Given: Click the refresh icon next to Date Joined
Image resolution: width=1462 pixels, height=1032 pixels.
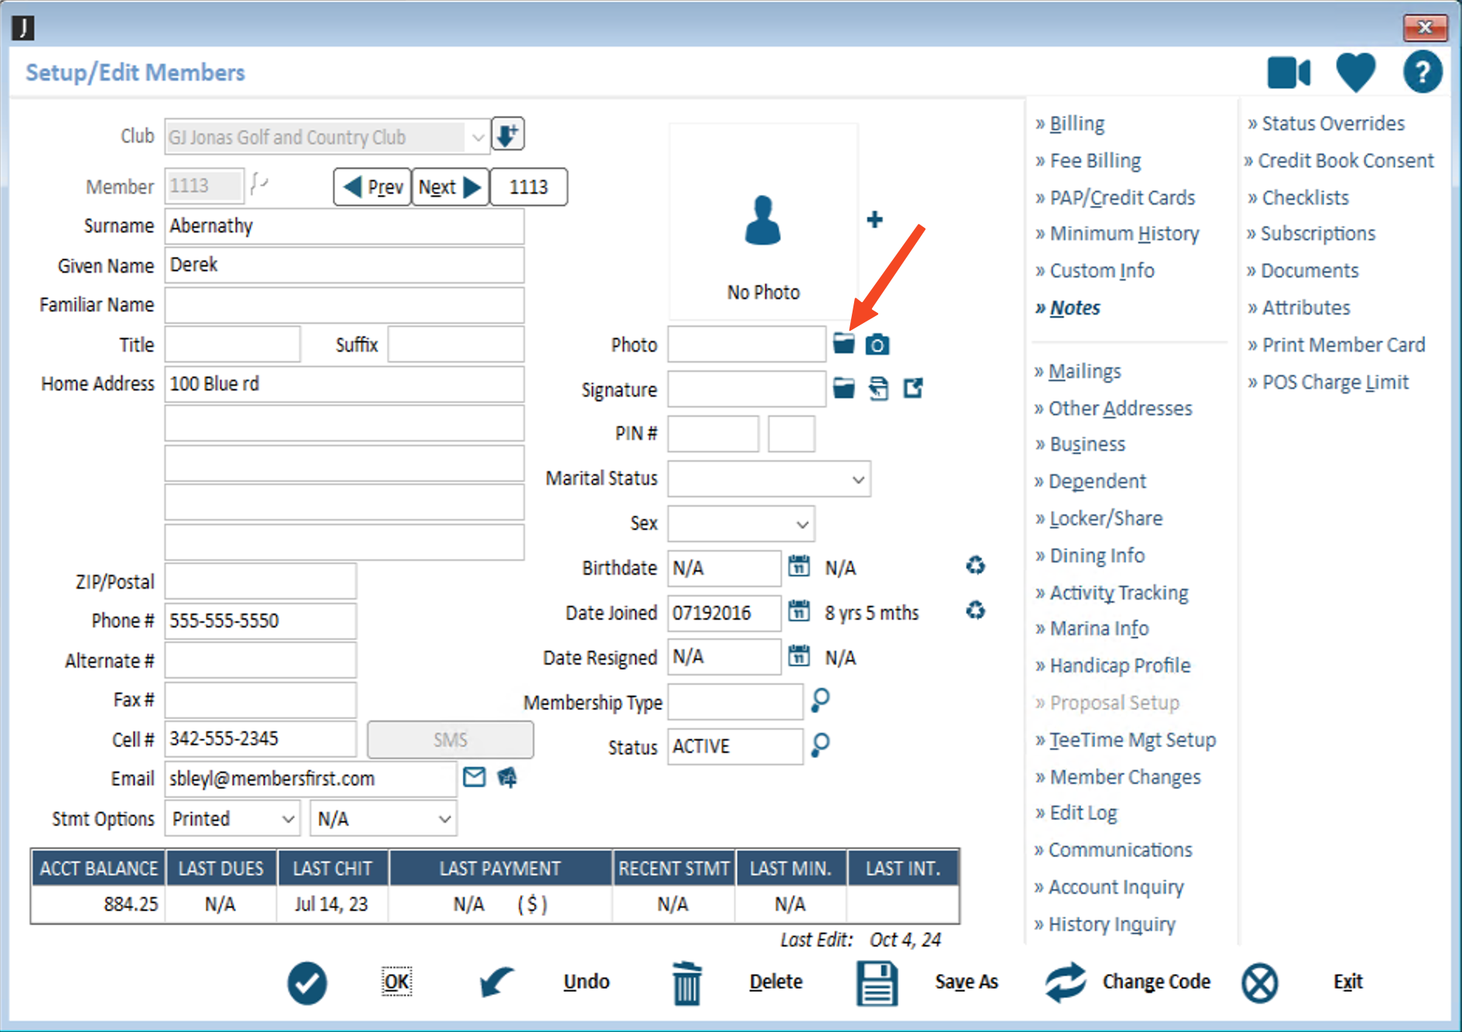Looking at the screenshot, I should [x=976, y=611].
